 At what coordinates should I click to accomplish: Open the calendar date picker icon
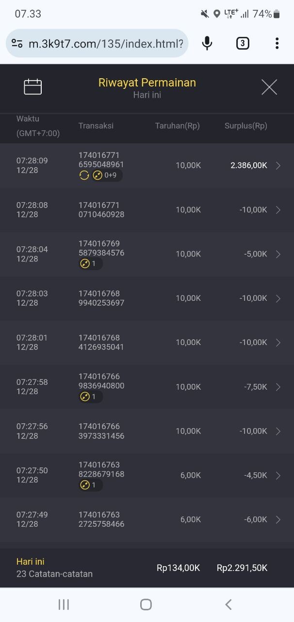[33, 87]
